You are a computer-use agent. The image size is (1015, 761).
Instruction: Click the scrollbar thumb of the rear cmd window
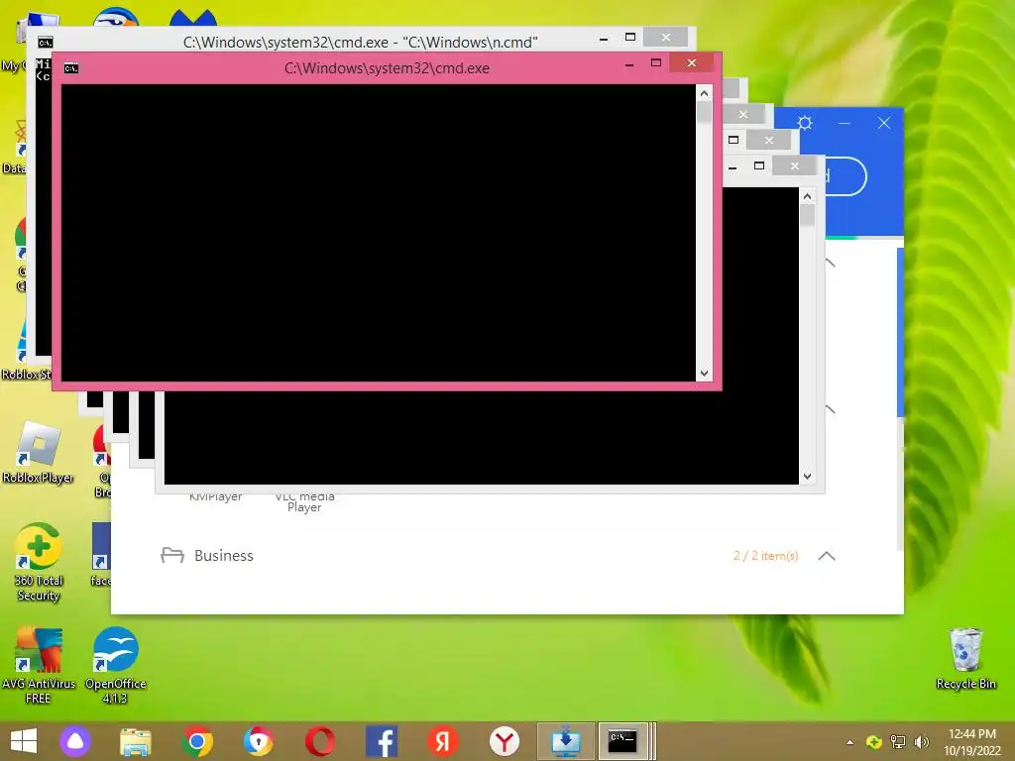[807, 215]
